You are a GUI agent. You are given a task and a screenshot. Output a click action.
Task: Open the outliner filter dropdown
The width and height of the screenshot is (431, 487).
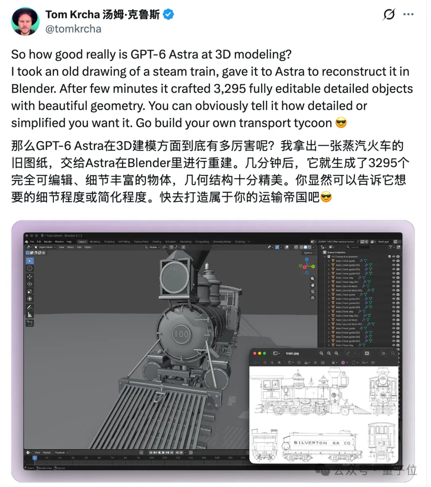391,247
